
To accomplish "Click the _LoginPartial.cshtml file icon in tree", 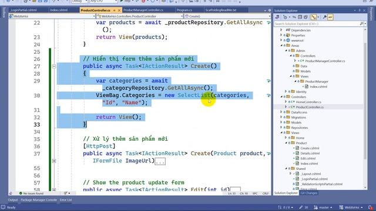I will (297, 179).
